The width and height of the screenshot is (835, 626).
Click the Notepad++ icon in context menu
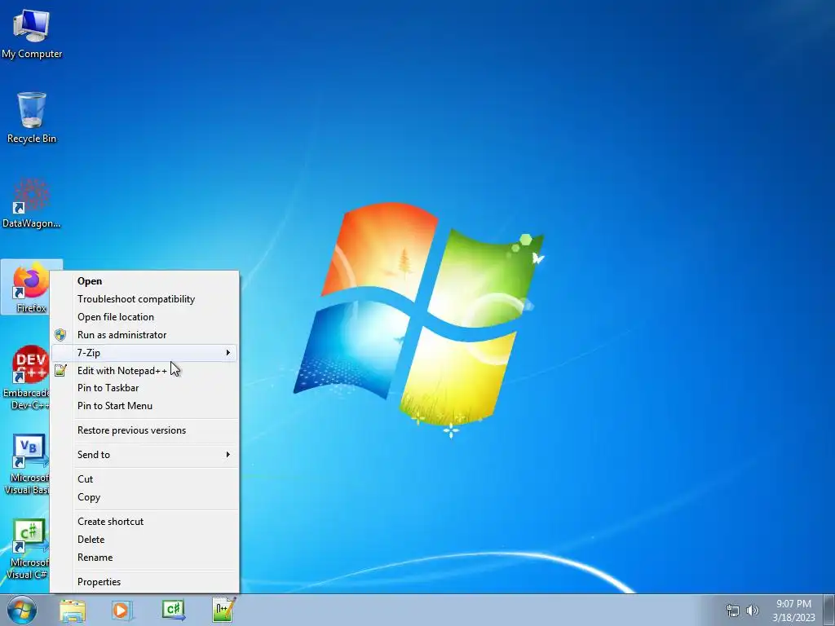point(60,371)
